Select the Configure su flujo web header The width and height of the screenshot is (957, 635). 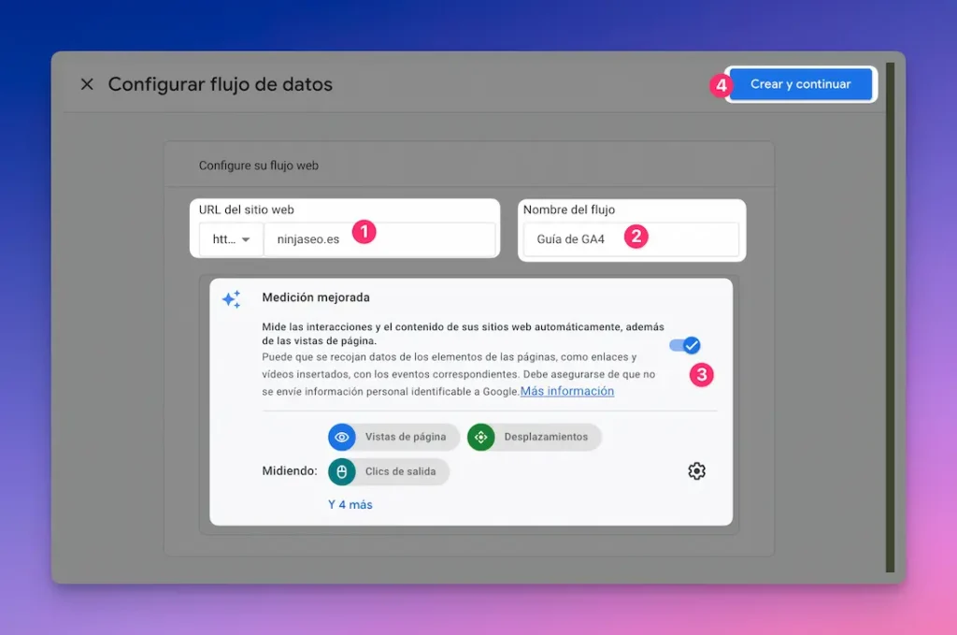tap(257, 164)
